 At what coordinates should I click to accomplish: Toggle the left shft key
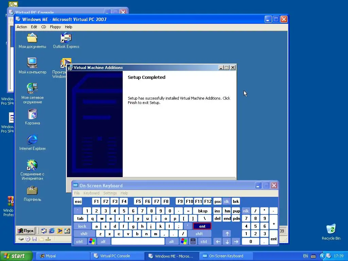pyautogui.click(x=84, y=234)
